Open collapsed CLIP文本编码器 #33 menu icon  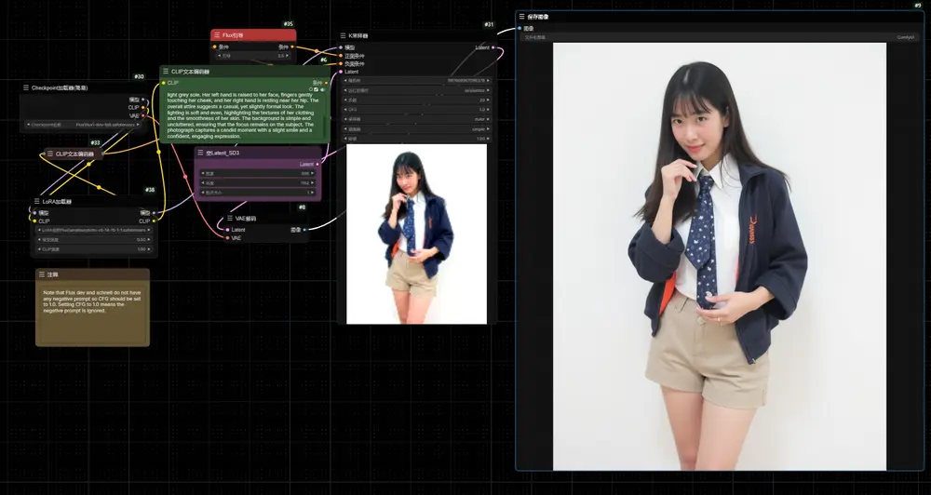point(50,154)
